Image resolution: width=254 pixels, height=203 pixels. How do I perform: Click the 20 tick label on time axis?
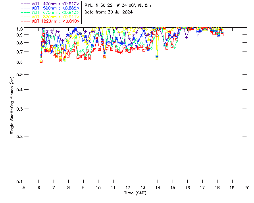point(247,188)
